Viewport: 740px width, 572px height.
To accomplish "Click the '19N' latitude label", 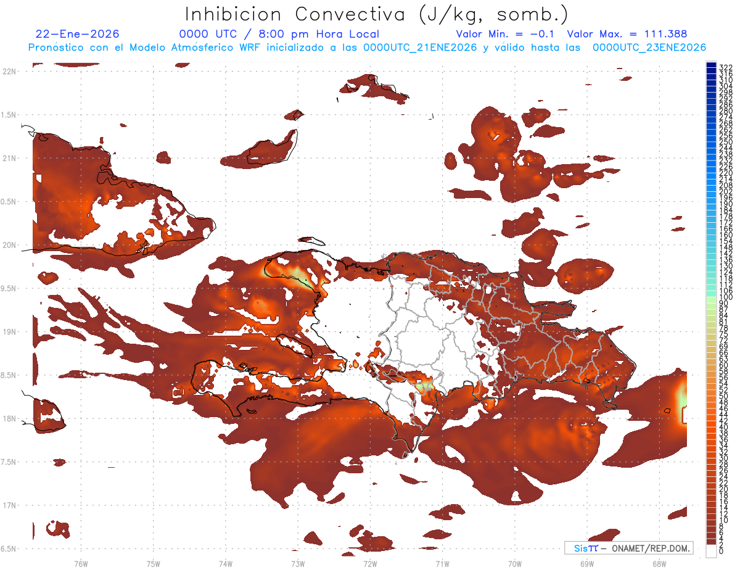I will 9,332.
